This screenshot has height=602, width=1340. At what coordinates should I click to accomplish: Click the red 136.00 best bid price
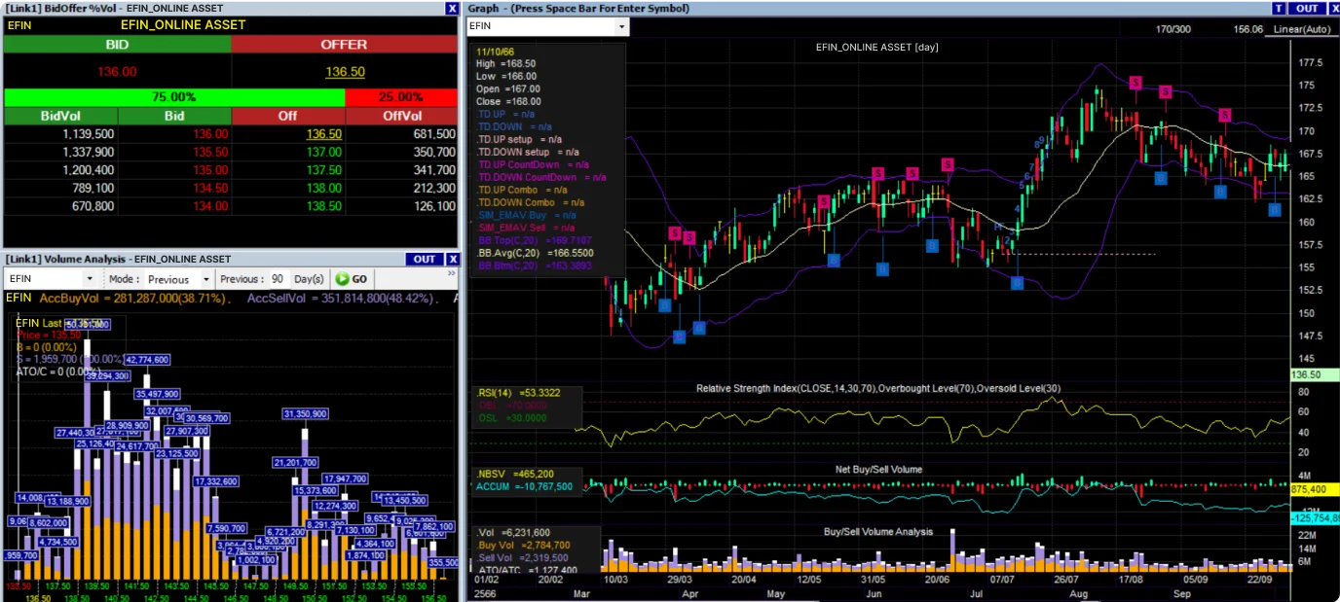117,72
